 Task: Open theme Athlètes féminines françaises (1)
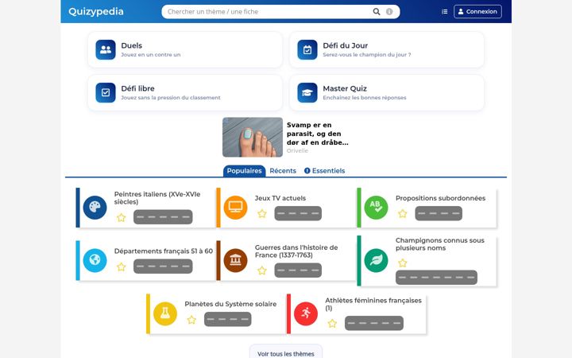[373, 304]
